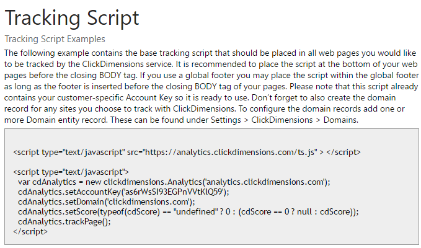Click the second script type="text/javascript" opening tag
421x248 pixels.
pyautogui.click(x=71, y=172)
